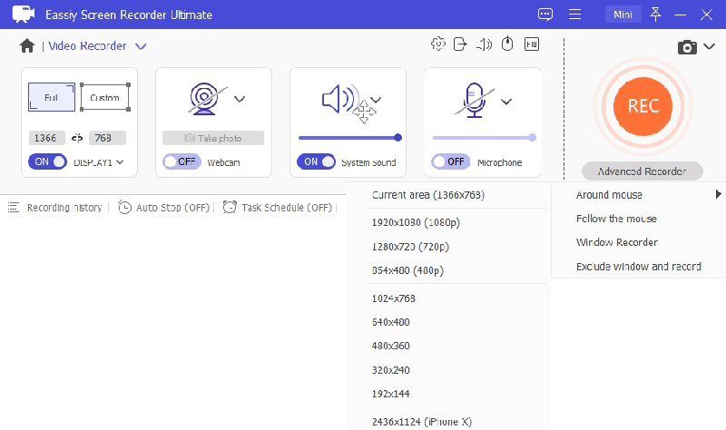The width and height of the screenshot is (726, 430).
Task: Click the system sound volume slider handle
Action: (x=397, y=138)
